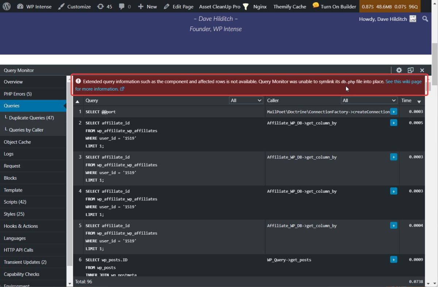This screenshot has height=287, width=438.
Task: Open the comments bubble icon
Action: pos(121,7)
